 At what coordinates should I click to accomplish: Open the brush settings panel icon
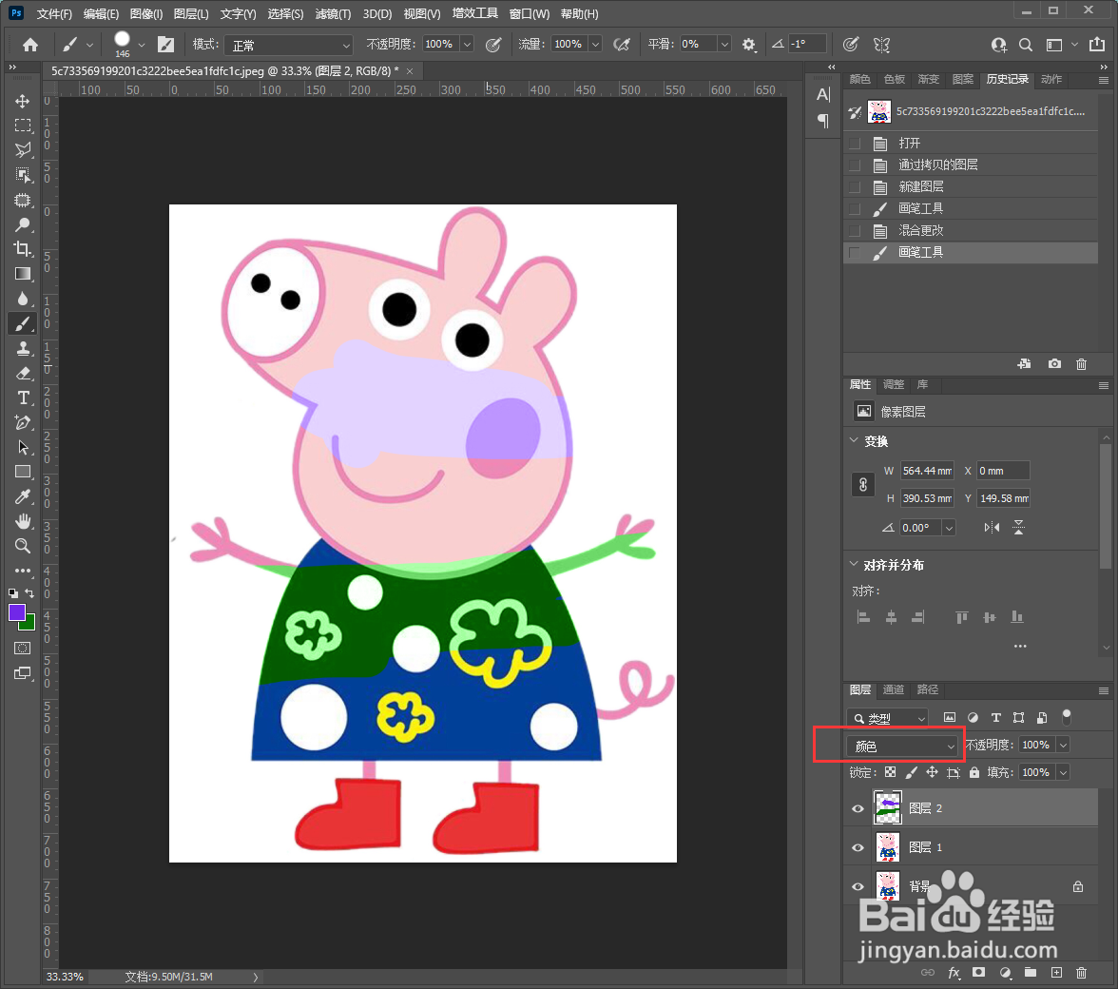[x=165, y=45]
